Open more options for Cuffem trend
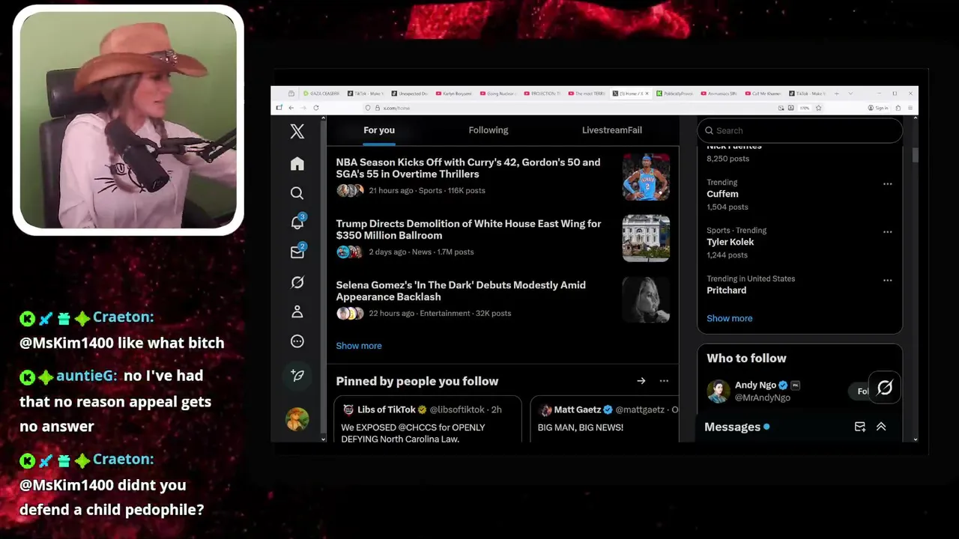This screenshot has width=959, height=539. pyautogui.click(x=888, y=183)
